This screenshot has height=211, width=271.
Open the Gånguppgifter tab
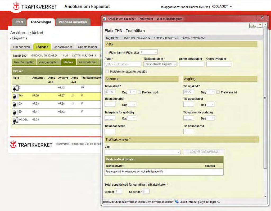pos(49,62)
